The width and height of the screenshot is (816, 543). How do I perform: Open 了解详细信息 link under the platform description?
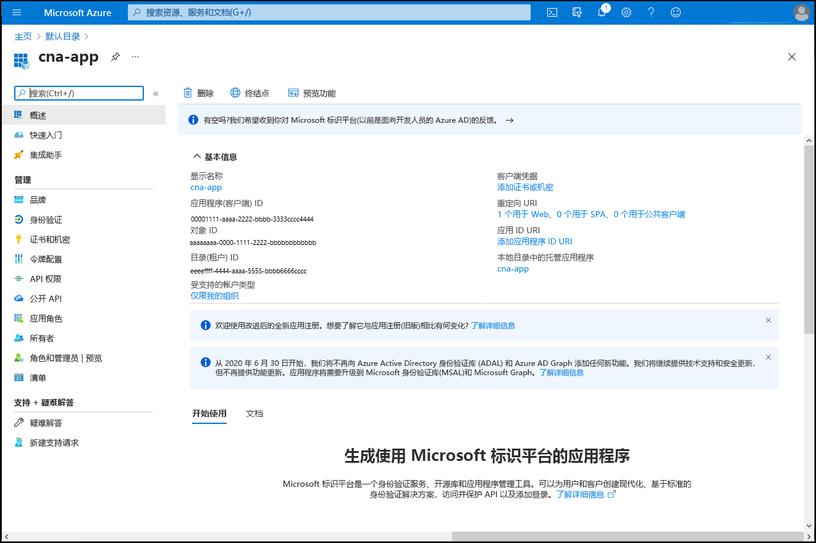[x=586, y=494]
